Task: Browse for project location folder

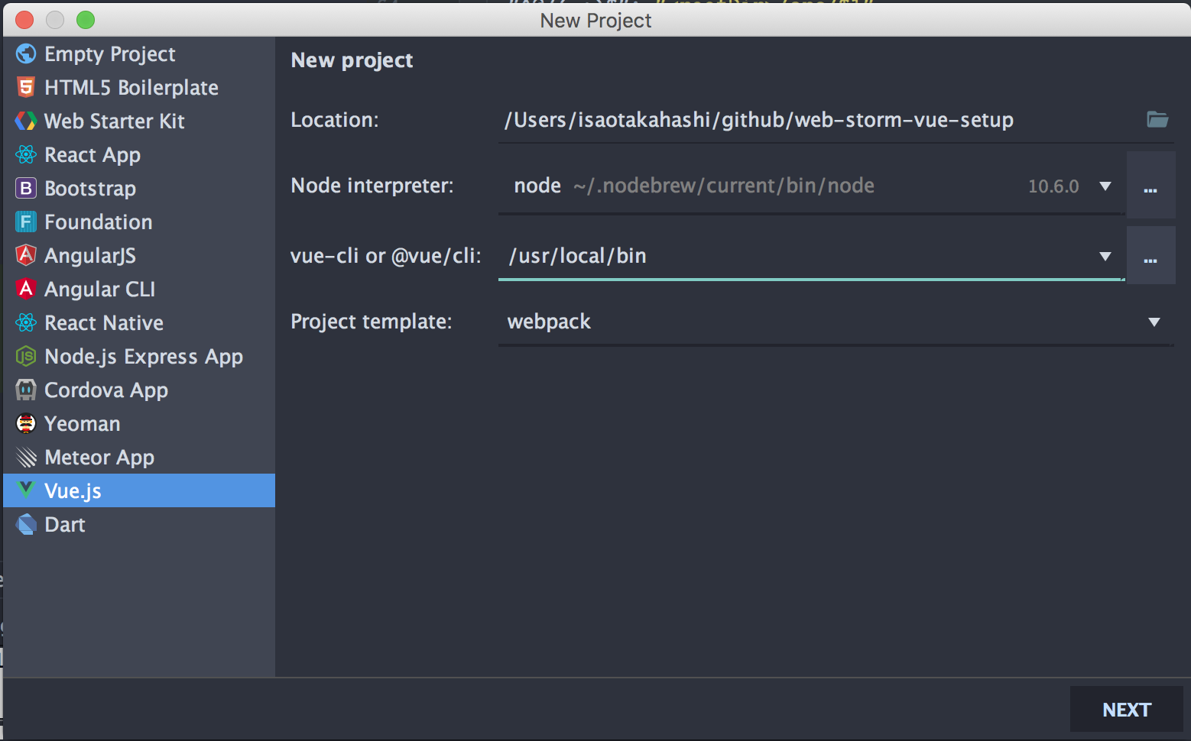Action: point(1157,119)
